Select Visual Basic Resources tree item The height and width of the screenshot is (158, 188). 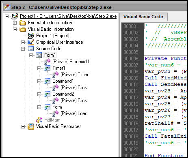pos(59,126)
